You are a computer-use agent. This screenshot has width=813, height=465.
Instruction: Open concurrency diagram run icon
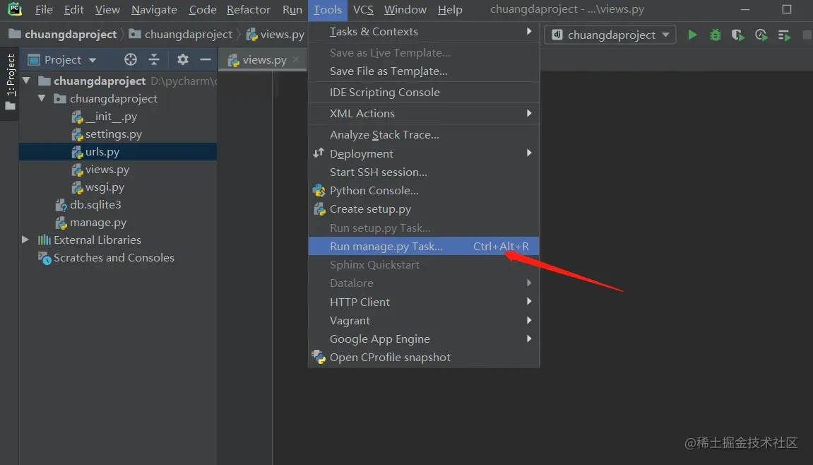pyautogui.click(x=784, y=35)
